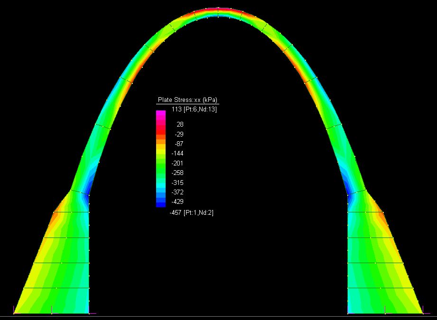Pick the -315 legend value

177,183
